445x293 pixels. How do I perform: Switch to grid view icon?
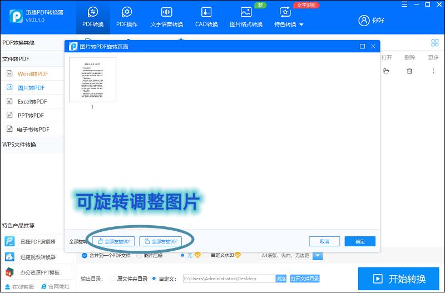[435, 43]
